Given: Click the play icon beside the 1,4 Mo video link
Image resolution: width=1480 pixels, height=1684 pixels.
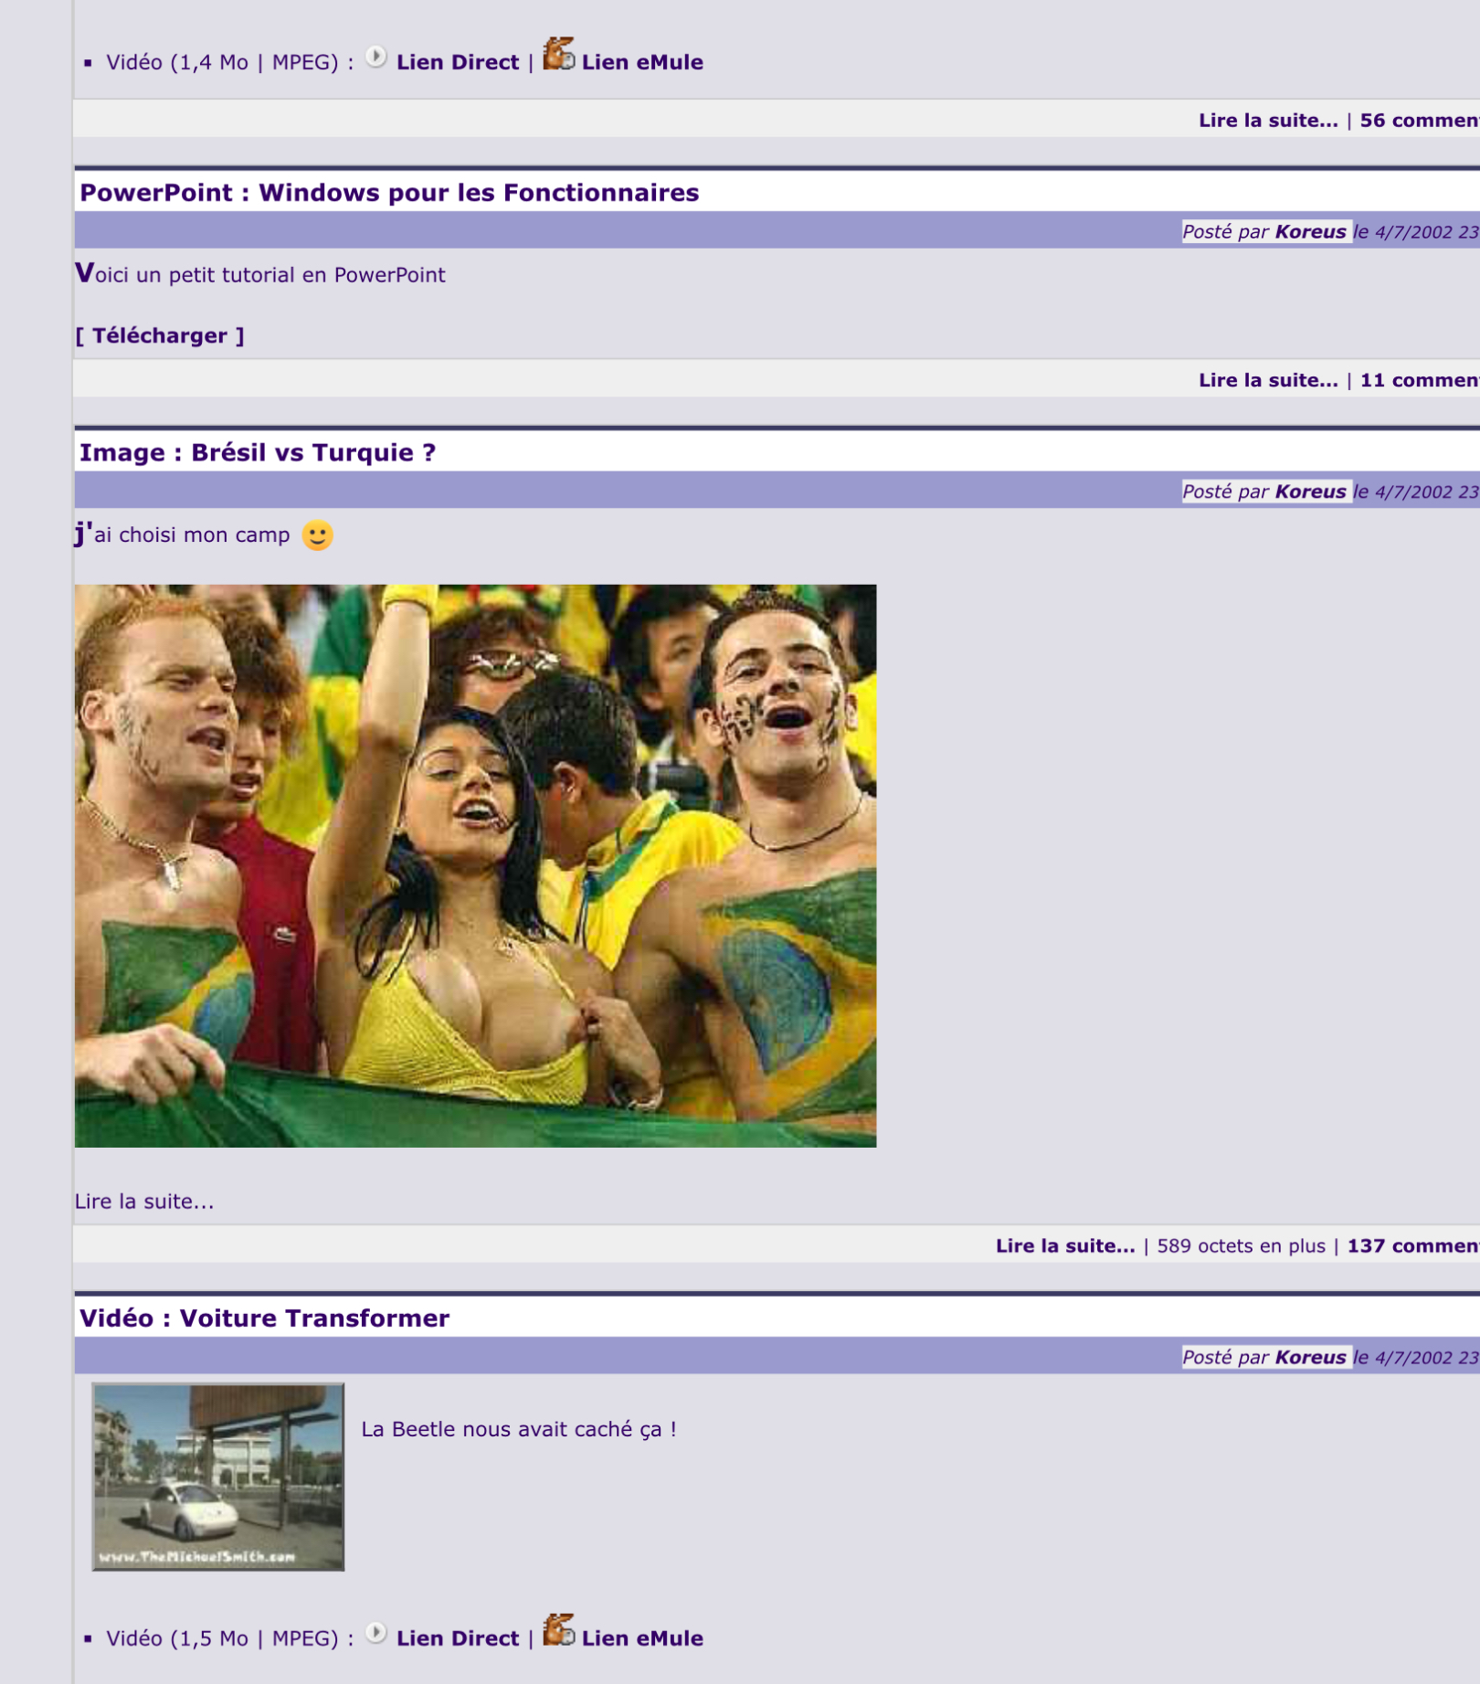Looking at the screenshot, I should point(375,58).
